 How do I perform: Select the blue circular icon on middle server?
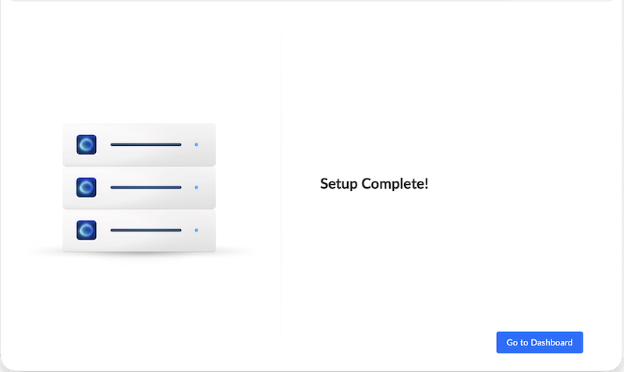coord(87,187)
